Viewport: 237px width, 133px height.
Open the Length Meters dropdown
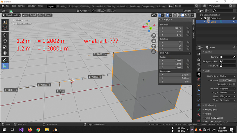(227, 92)
